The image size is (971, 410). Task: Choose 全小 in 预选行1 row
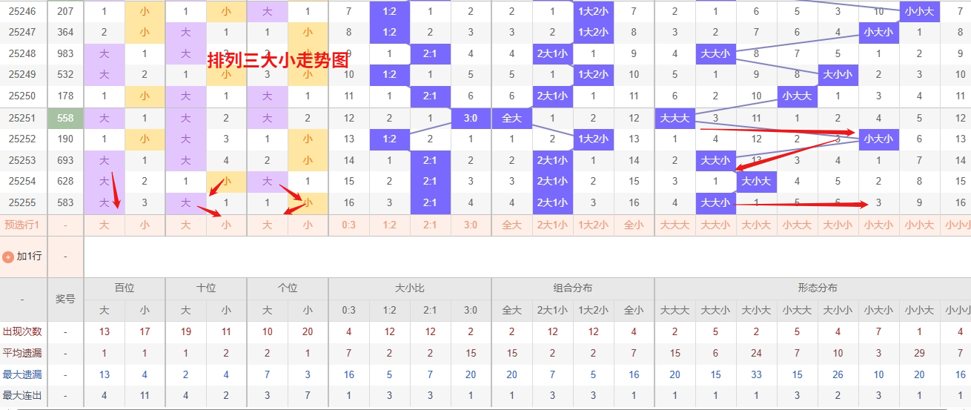click(634, 225)
